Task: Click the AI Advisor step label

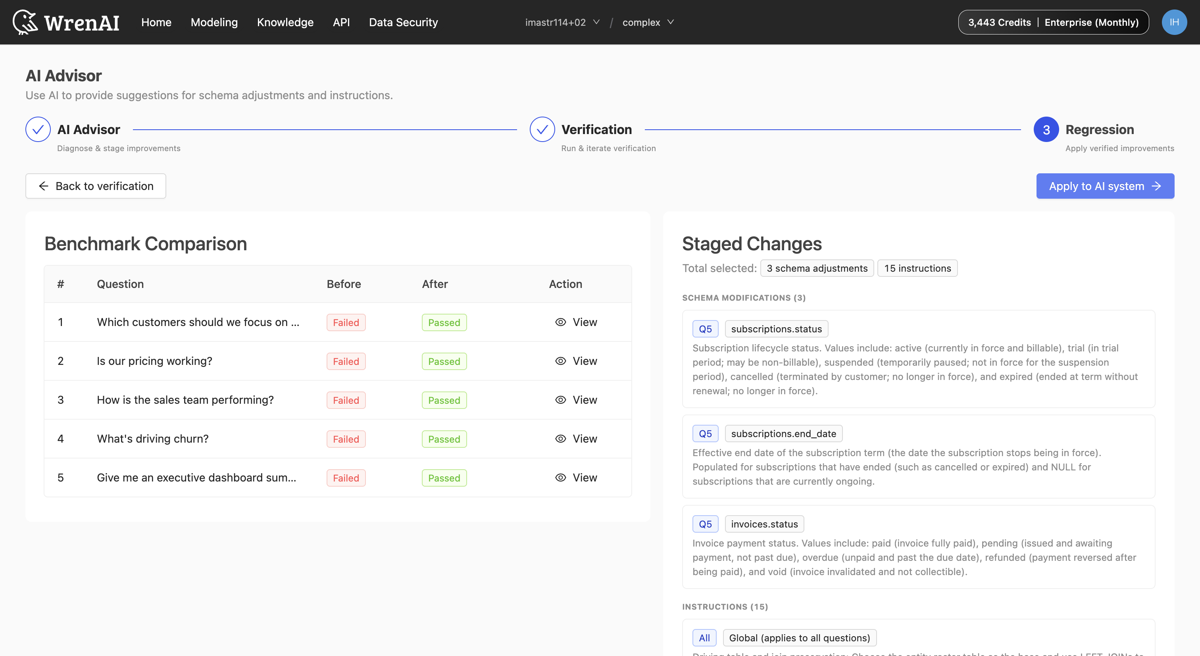Action: [x=88, y=129]
